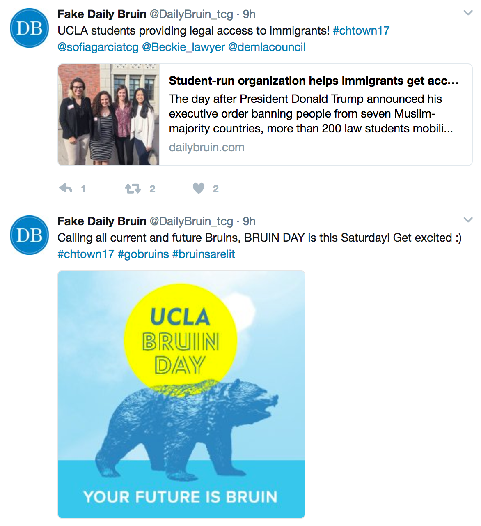Screen dimensions: 481x526
Task: Click the four students article thumbnail
Action: pyautogui.click(x=109, y=115)
